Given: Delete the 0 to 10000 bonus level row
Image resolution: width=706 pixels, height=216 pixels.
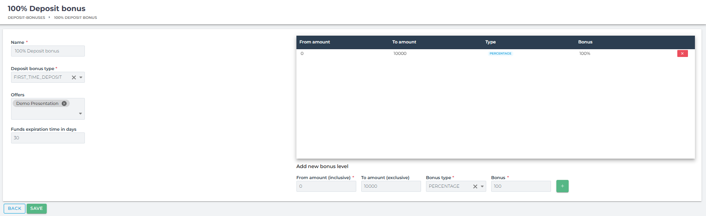Looking at the screenshot, I should pyautogui.click(x=682, y=54).
